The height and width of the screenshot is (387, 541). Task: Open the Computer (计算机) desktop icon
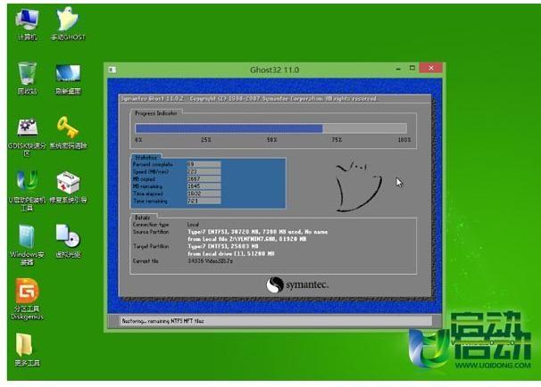tap(27, 25)
